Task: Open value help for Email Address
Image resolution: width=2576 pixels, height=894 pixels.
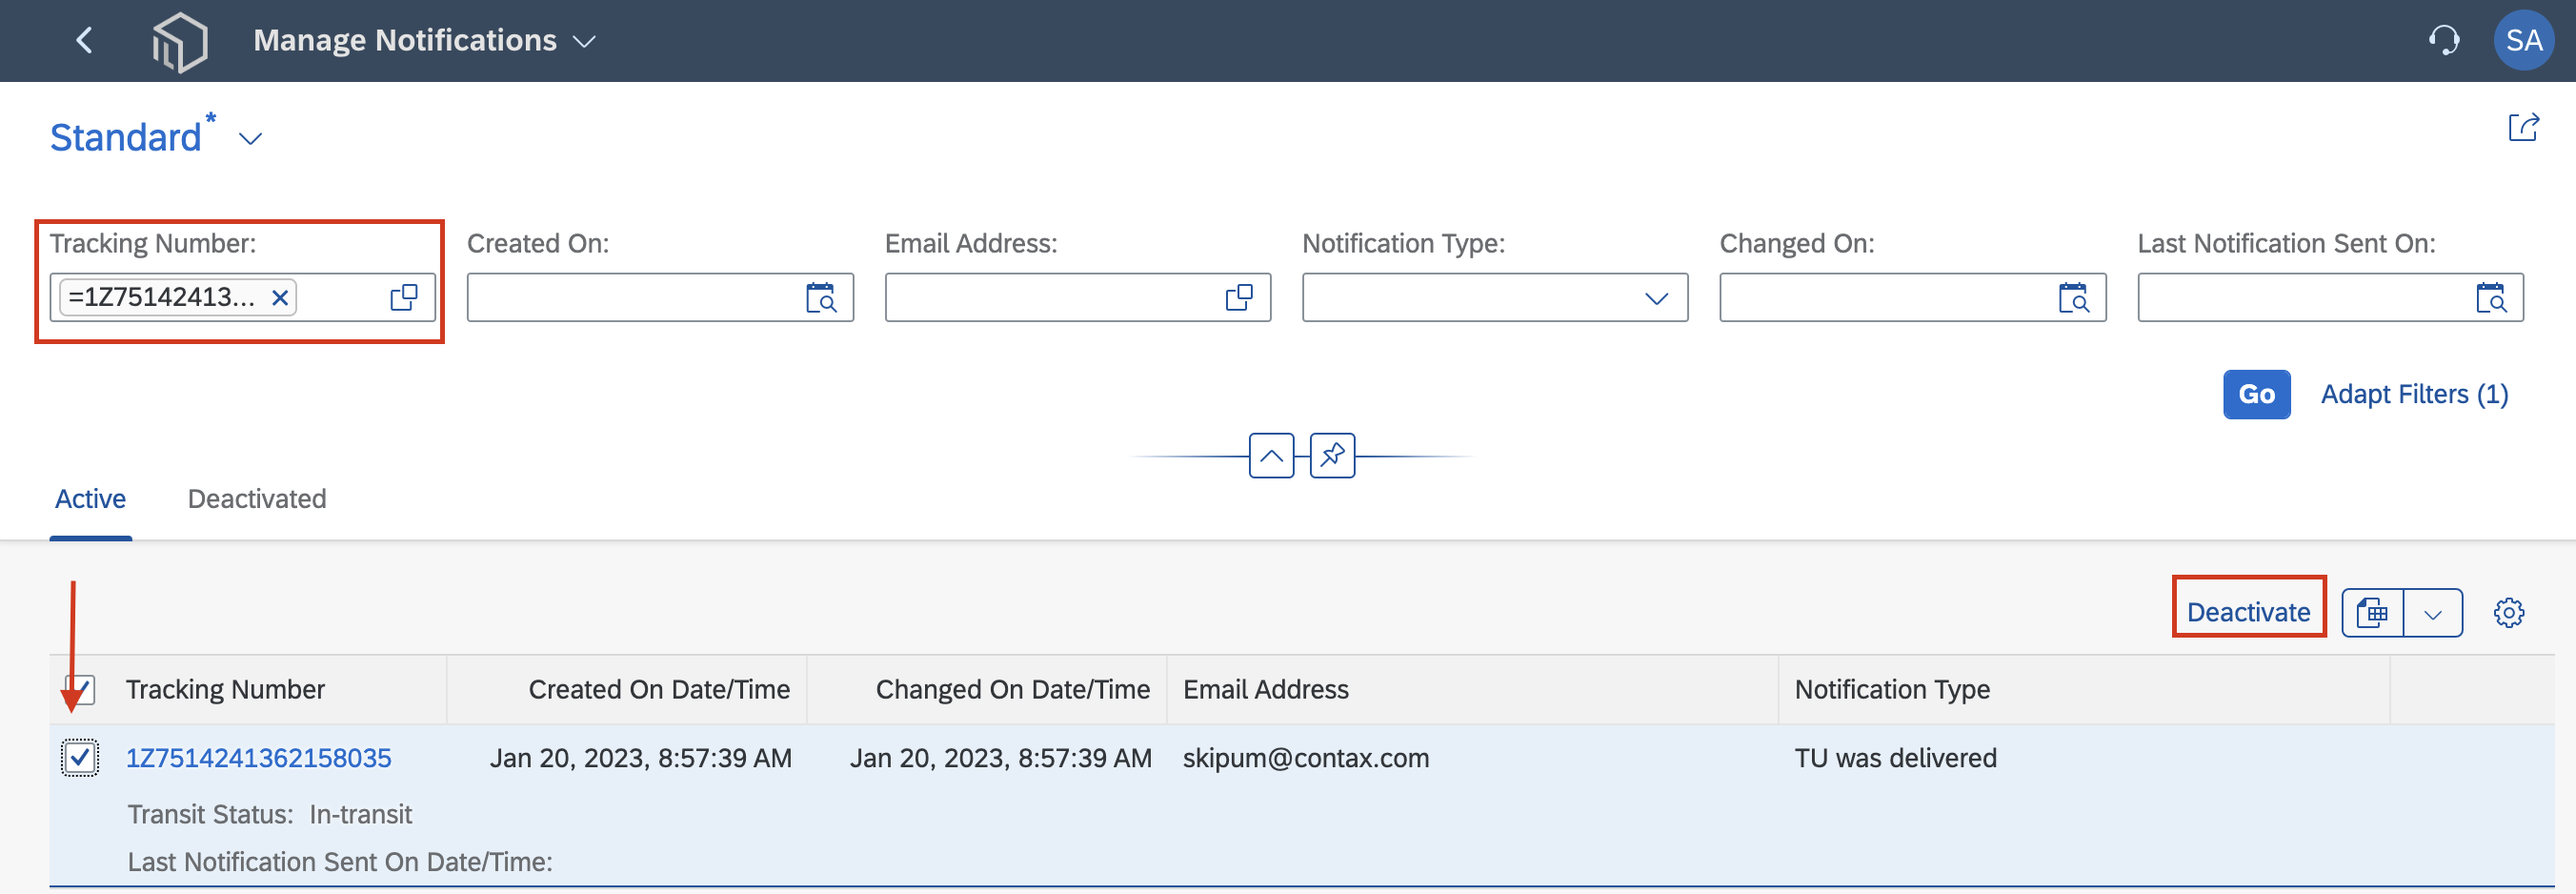Action: tap(1239, 297)
